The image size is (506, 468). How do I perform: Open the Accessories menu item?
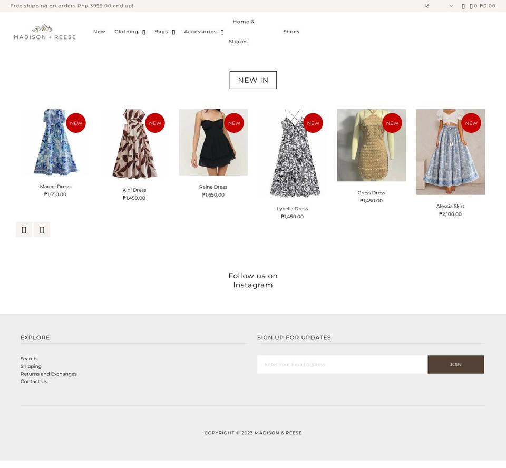pos(200,32)
